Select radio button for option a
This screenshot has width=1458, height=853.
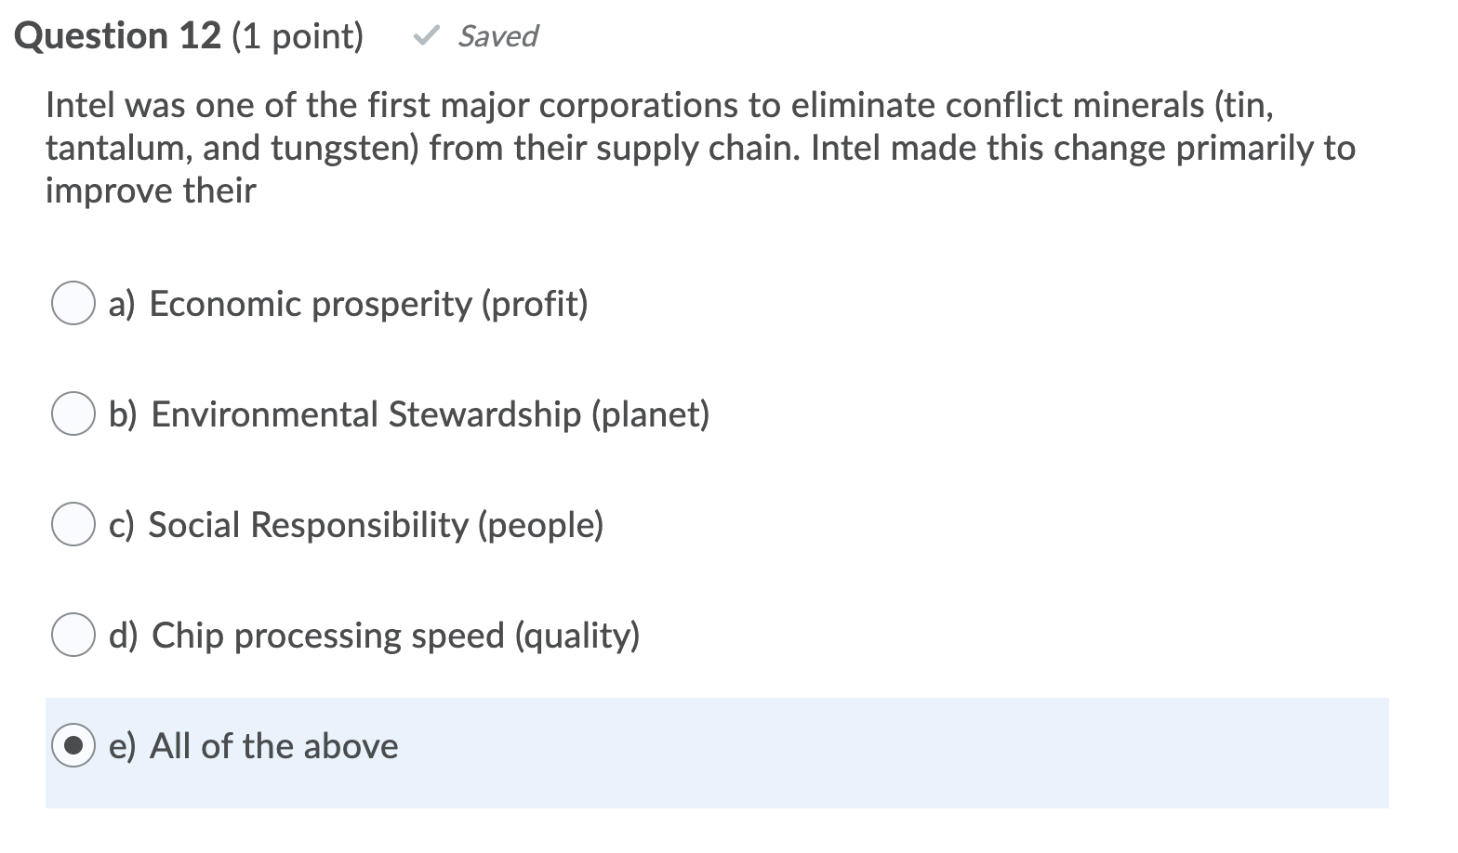coord(73,303)
